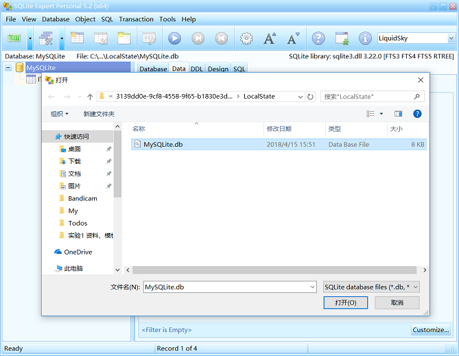The width and height of the screenshot is (459, 356).
Task: Click LocalState in the address path
Action: [x=259, y=96]
